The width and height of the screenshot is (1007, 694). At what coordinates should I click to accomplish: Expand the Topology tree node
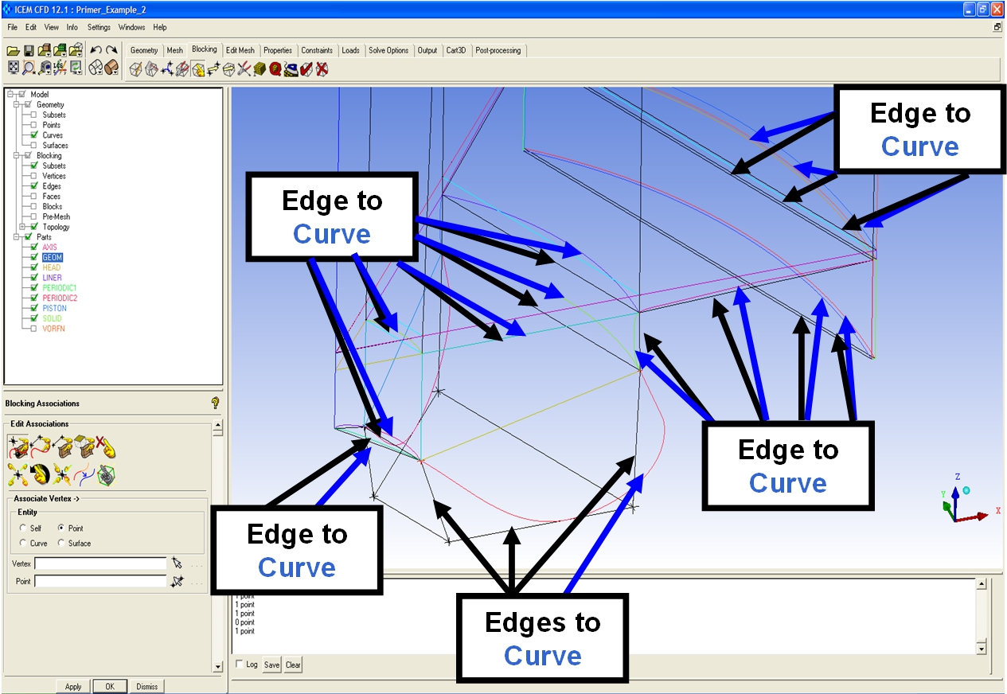[x=23, y=227]
